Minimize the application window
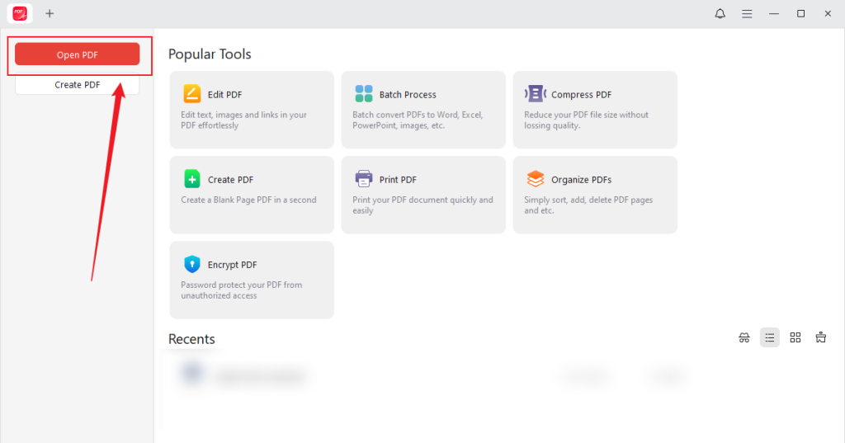 point(774,14)
